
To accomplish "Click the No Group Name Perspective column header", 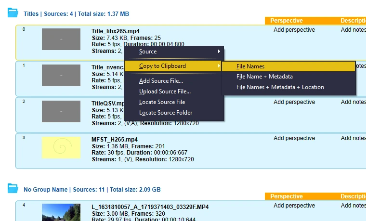I will [x=287, y=196].
